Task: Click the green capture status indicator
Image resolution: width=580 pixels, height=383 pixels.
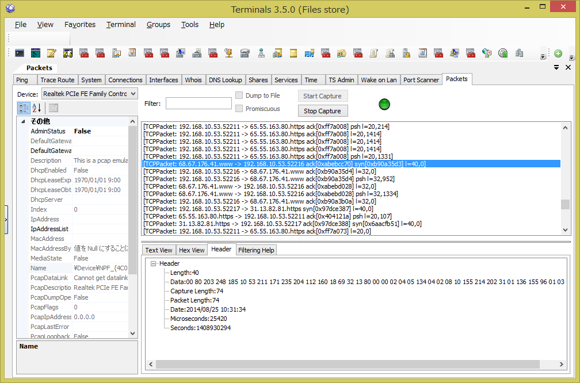Action: 384,104
